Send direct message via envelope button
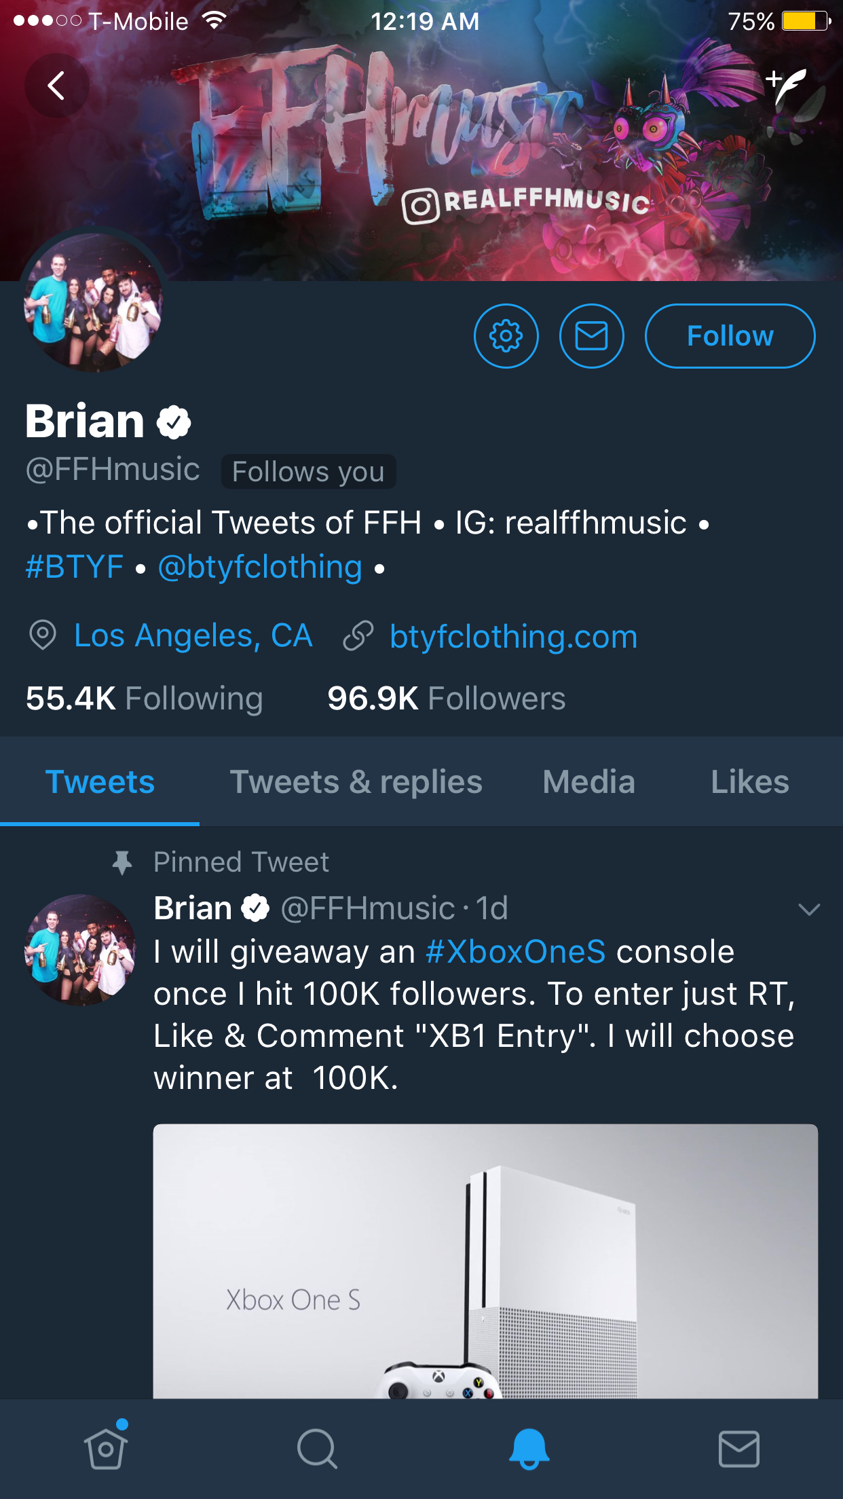This screenshot has height=1499, width=843. tap(591, 336)
